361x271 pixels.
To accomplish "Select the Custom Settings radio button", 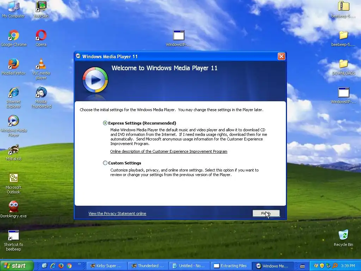I will pyautogui.click(x=105, y=163).
